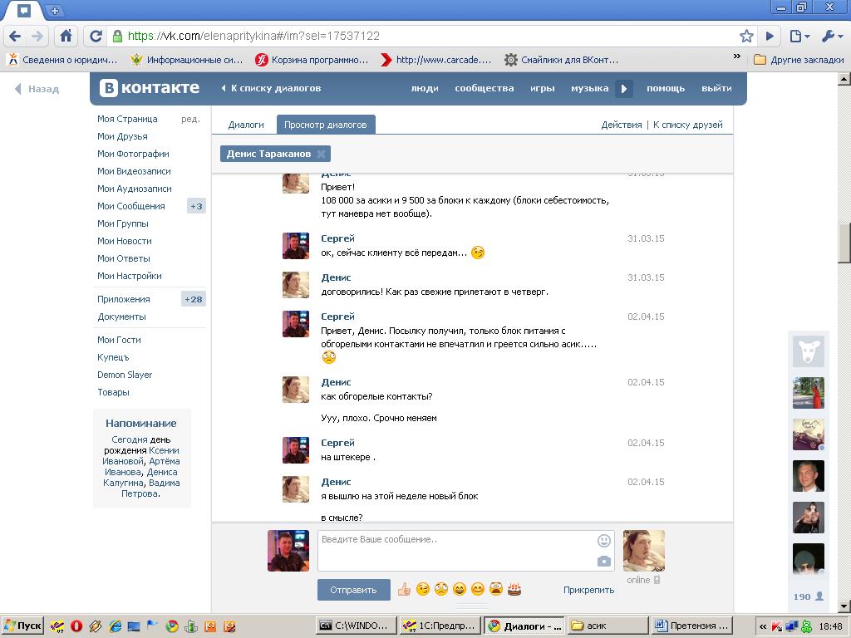The height and width of the screenshot is (638, 851).
Task: Open the Сведения о юридич… bookmark
Action: point(62,60)
